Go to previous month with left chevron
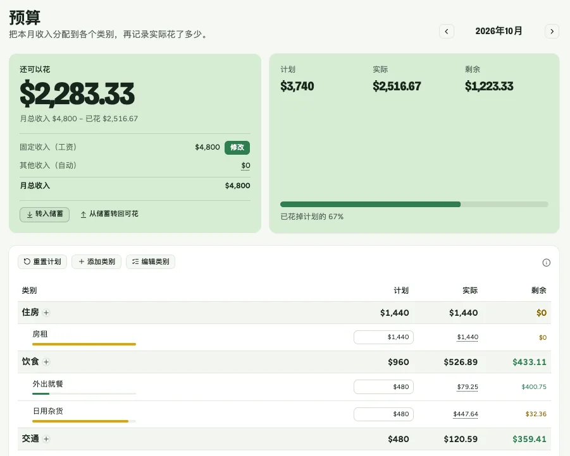This screenshot has width=570, height=456. [447, 31]
